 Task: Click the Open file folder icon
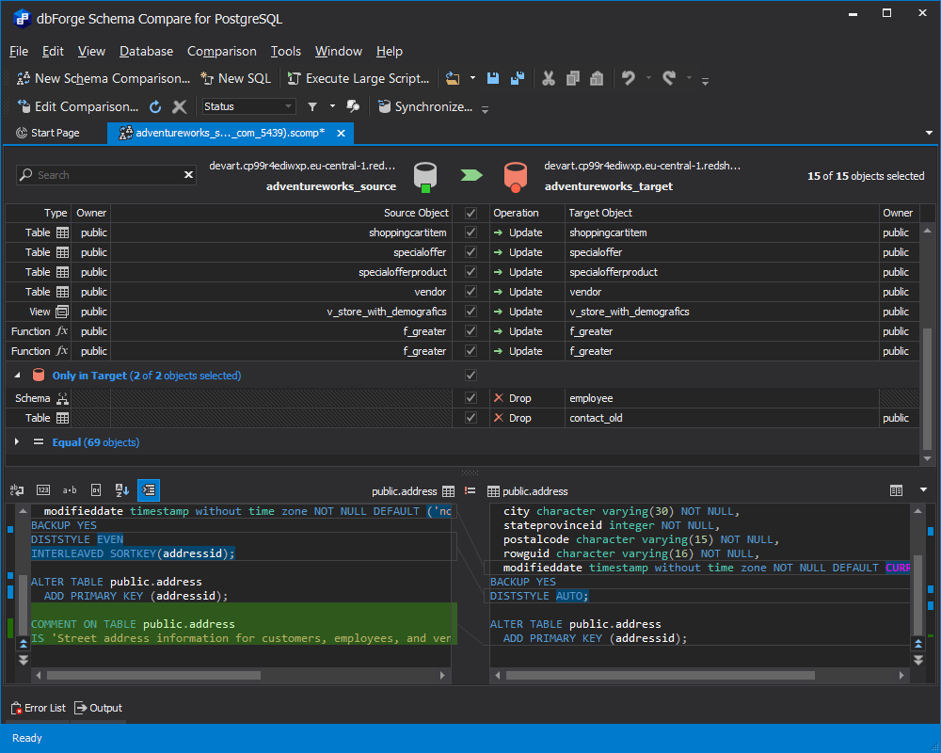pos(453,78)
